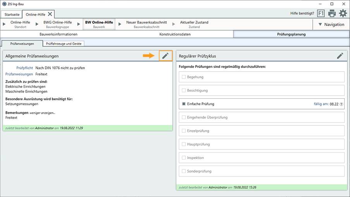
Task: Check the Hauptprüfung checkbox
Action: click(184, 144)
